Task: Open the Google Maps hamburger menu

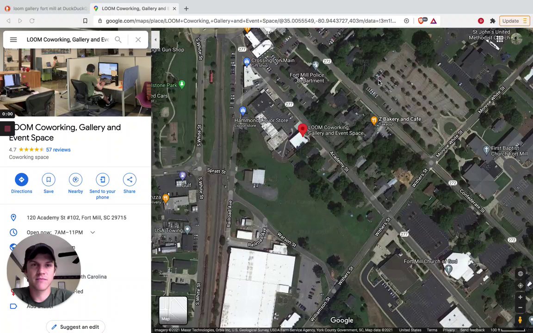Action: click(x=13, y=39)
